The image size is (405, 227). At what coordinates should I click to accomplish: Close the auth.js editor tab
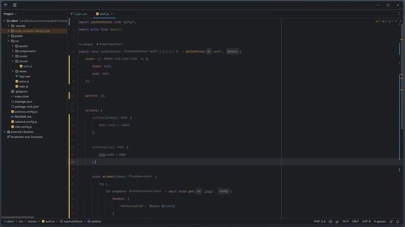tap(112, 14)
